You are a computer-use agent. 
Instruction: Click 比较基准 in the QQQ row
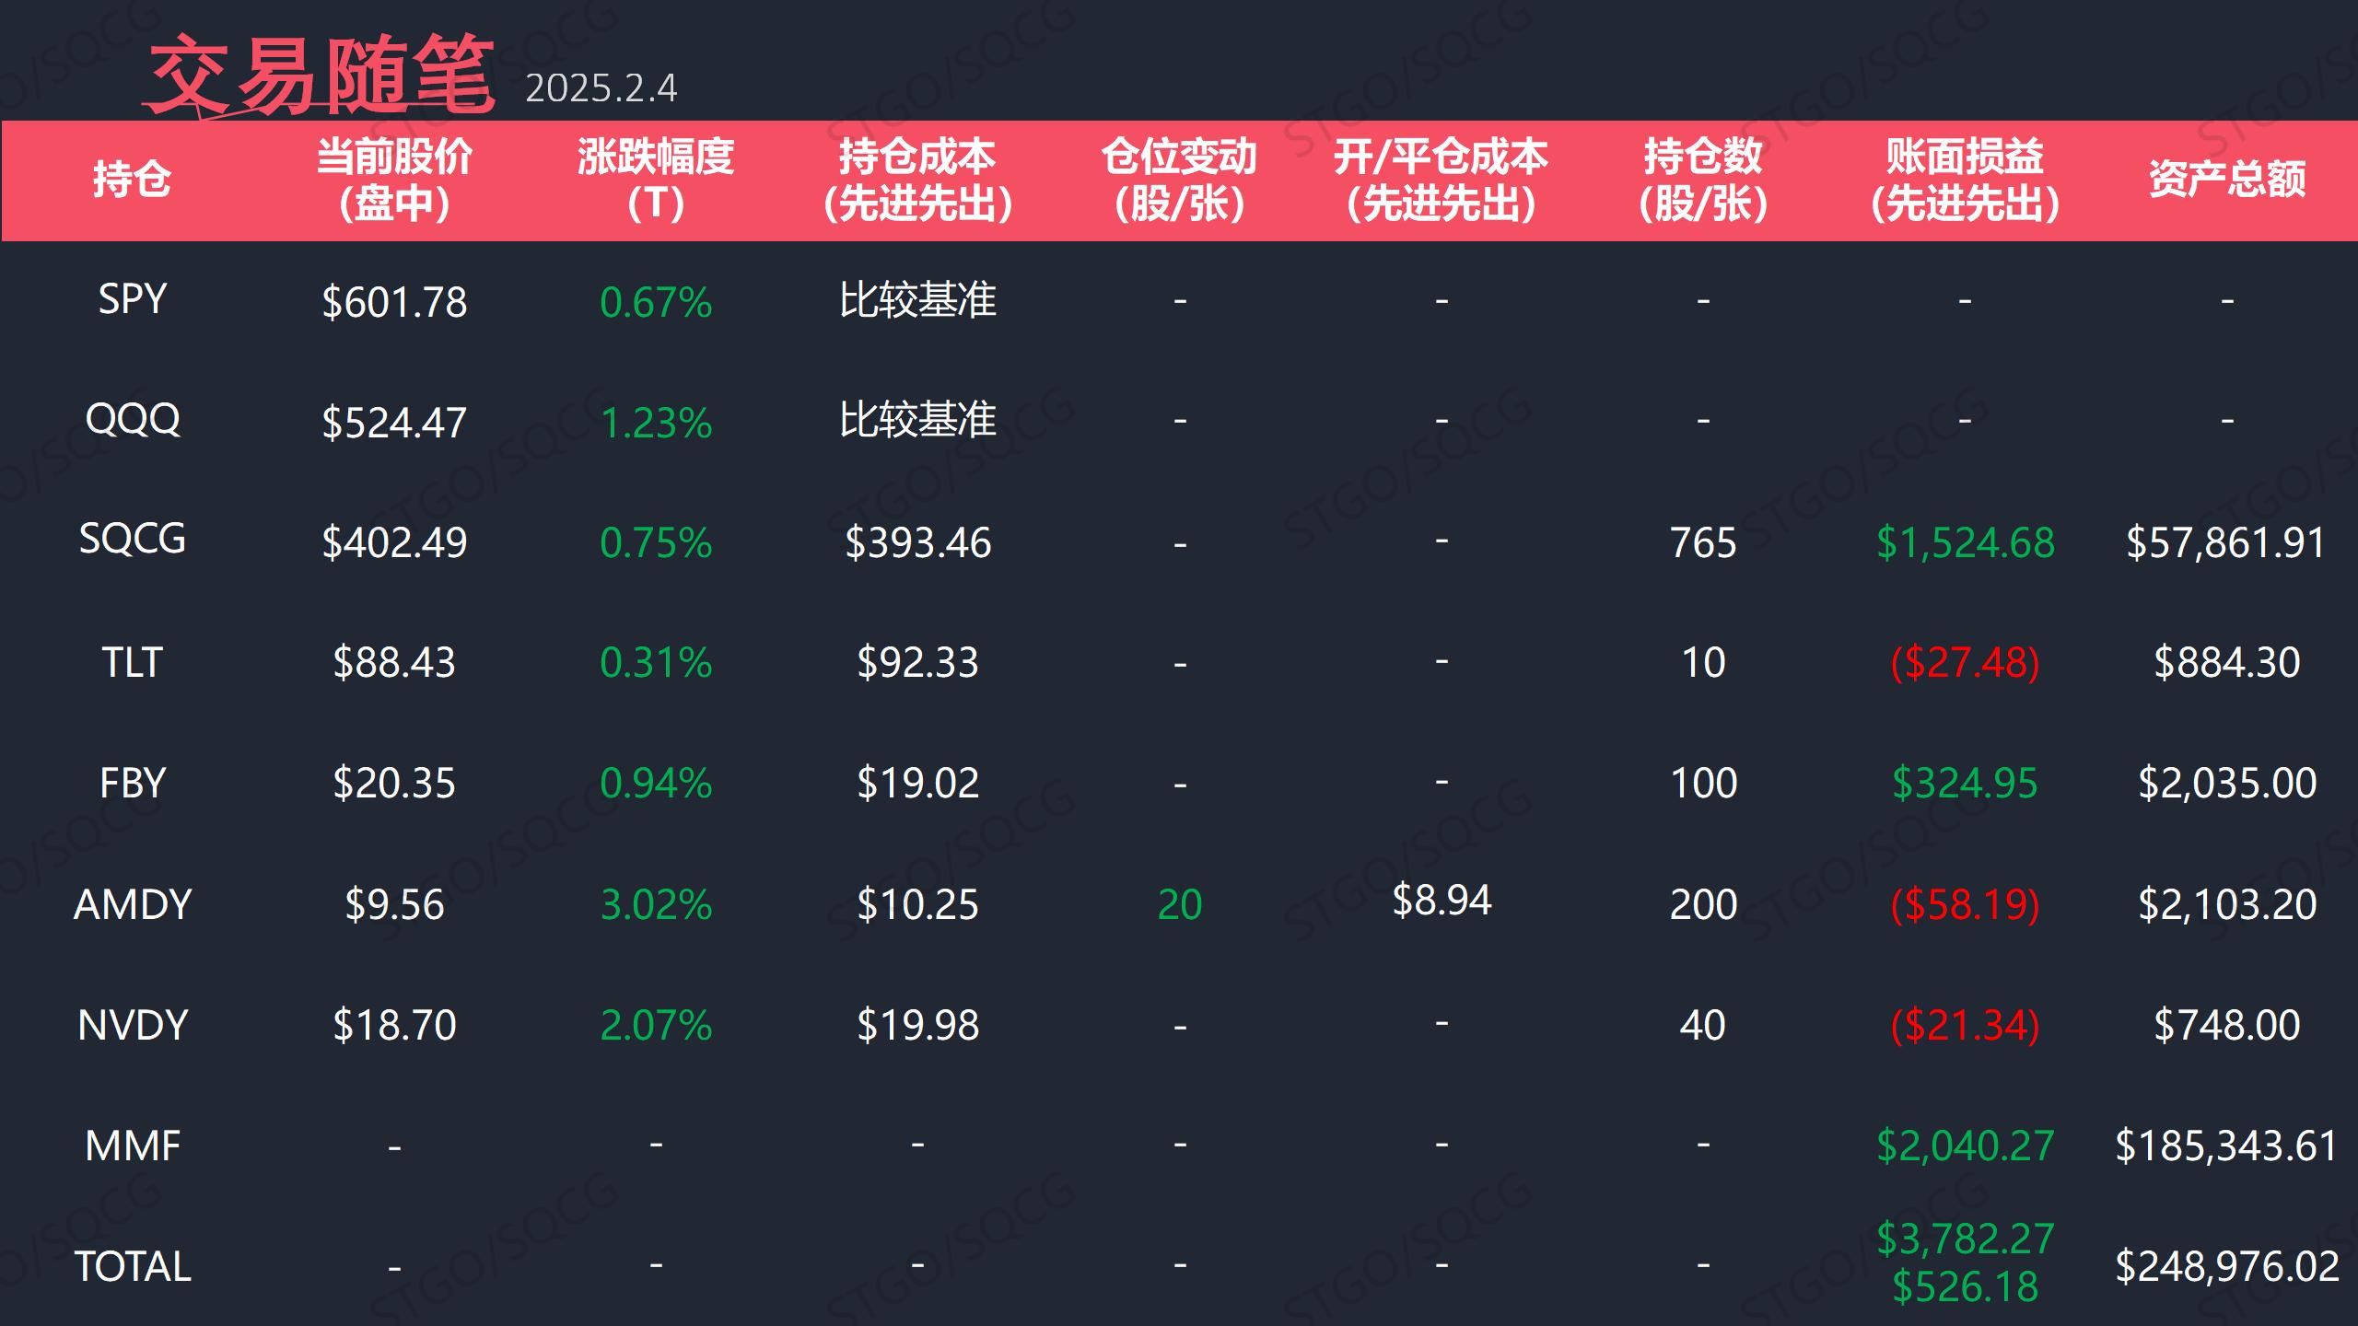[917, 420]
